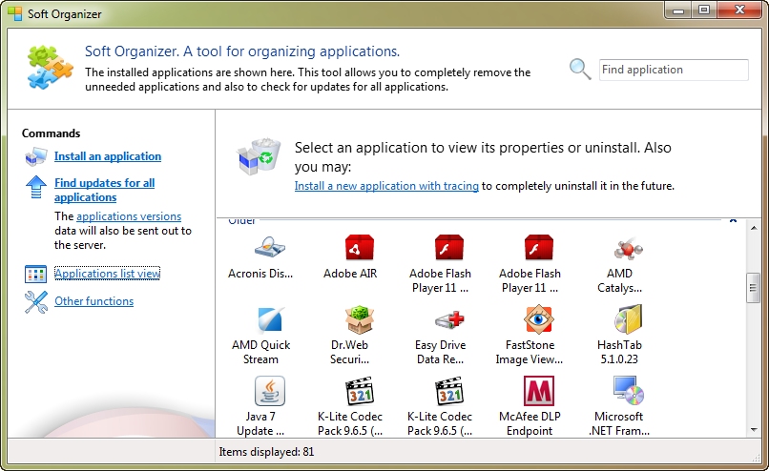769x471 pixels.
Task: Select the McAfee DLP Endpoint icon
Action: (x=538, y=391)
